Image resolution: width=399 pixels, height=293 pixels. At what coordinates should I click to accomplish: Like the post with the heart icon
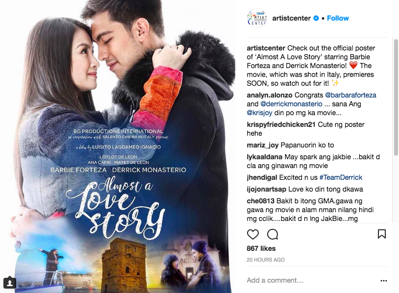pyautogui.click(x=252, y=234)
